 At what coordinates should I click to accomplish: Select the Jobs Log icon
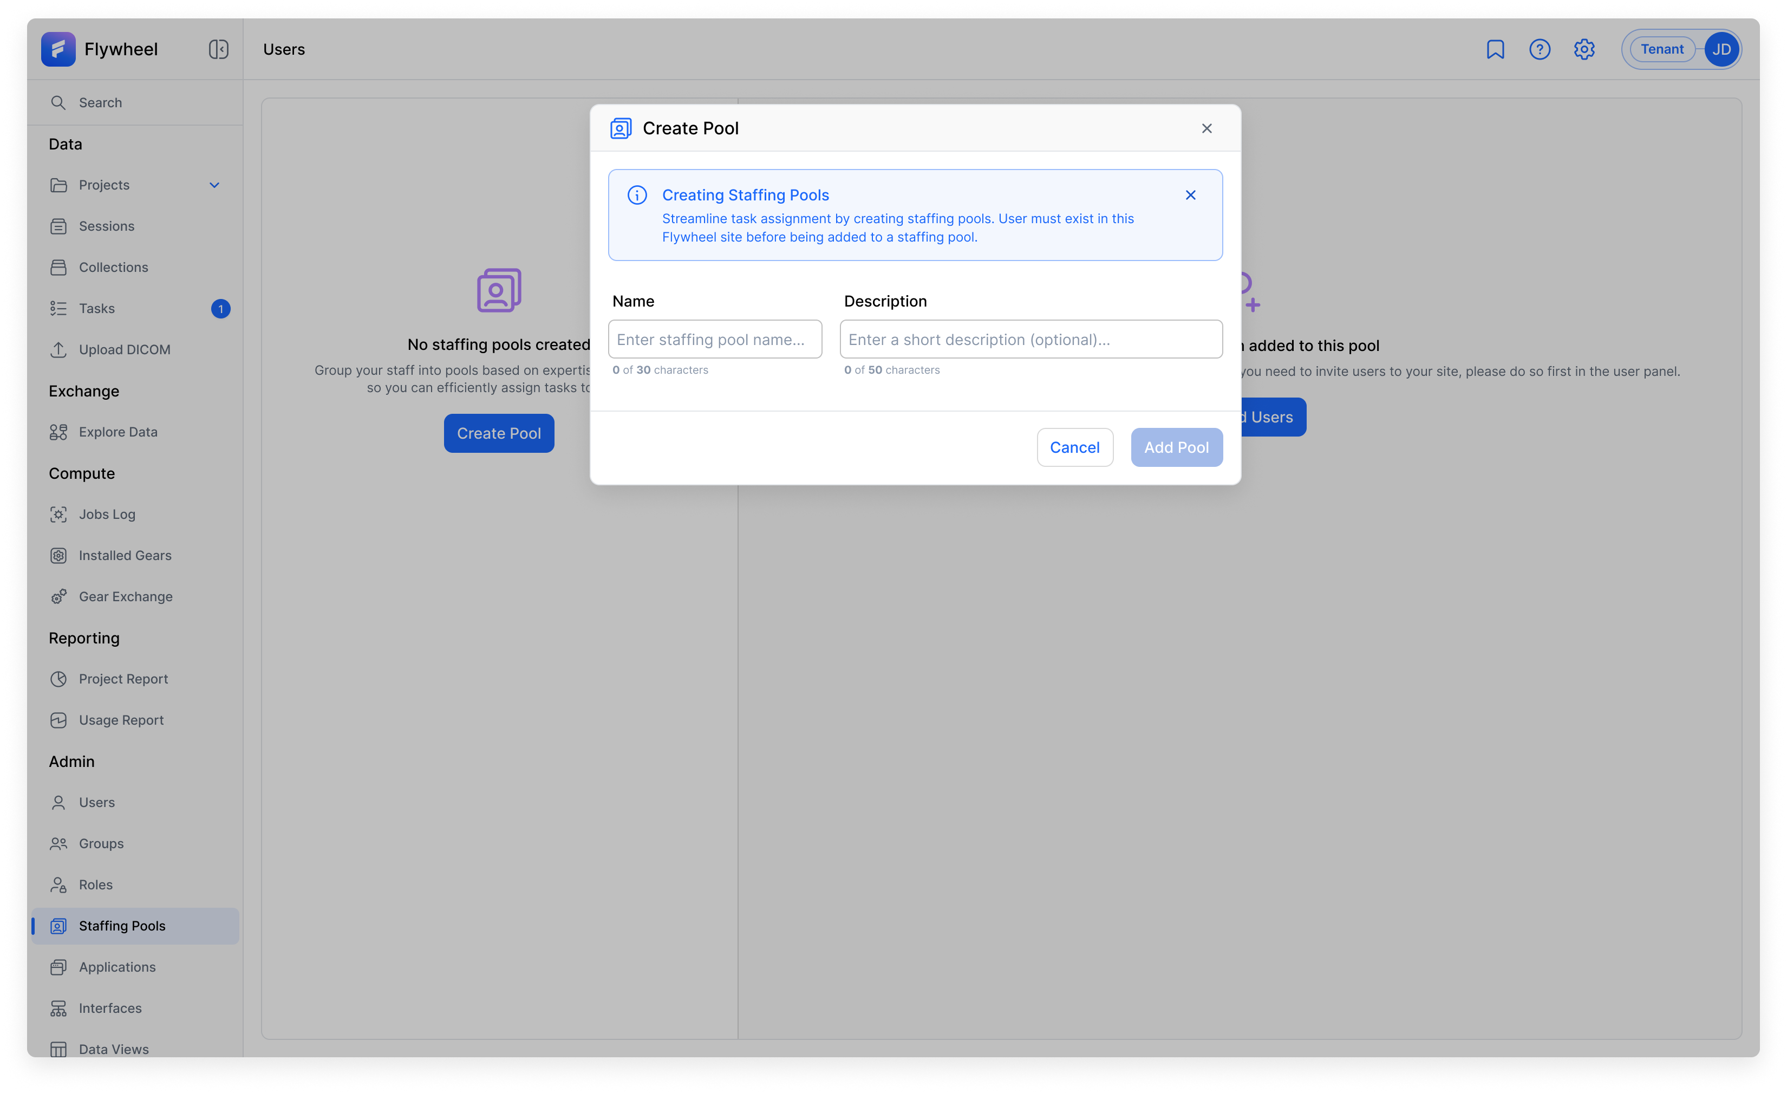pos(58,513)
